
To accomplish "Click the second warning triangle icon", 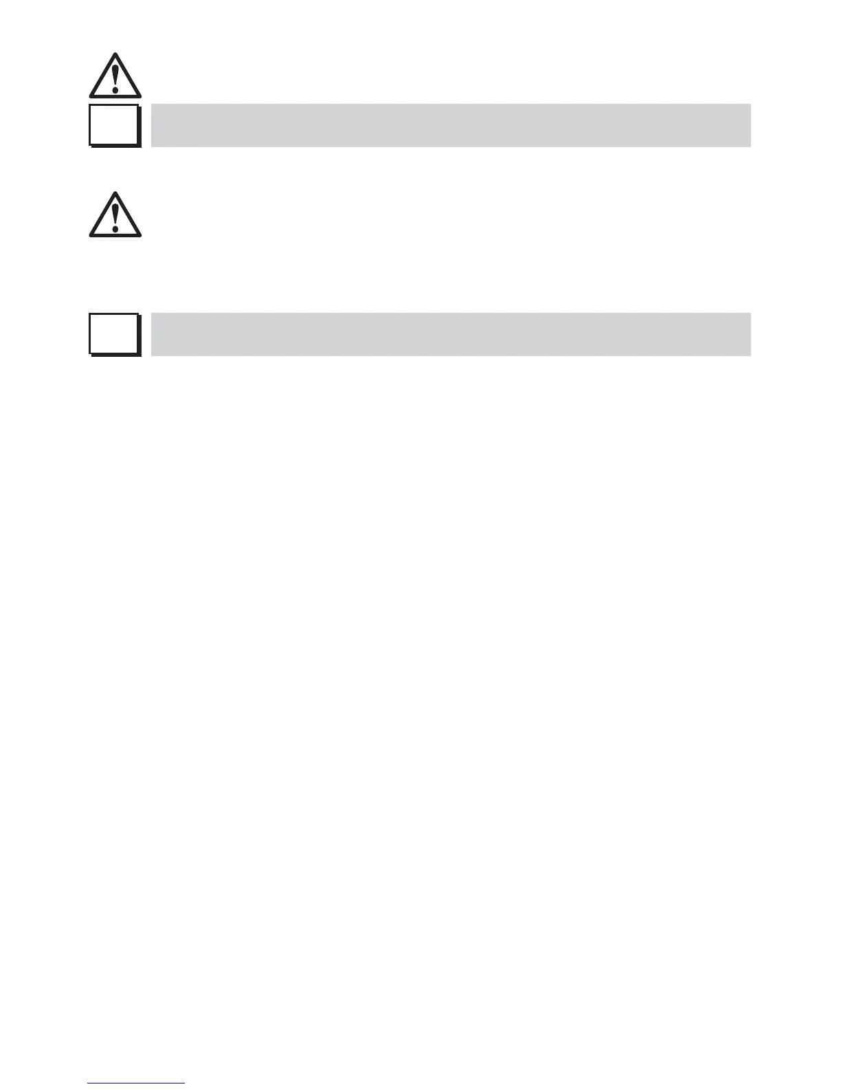I will pyautogui.click(x=115, y=215).
